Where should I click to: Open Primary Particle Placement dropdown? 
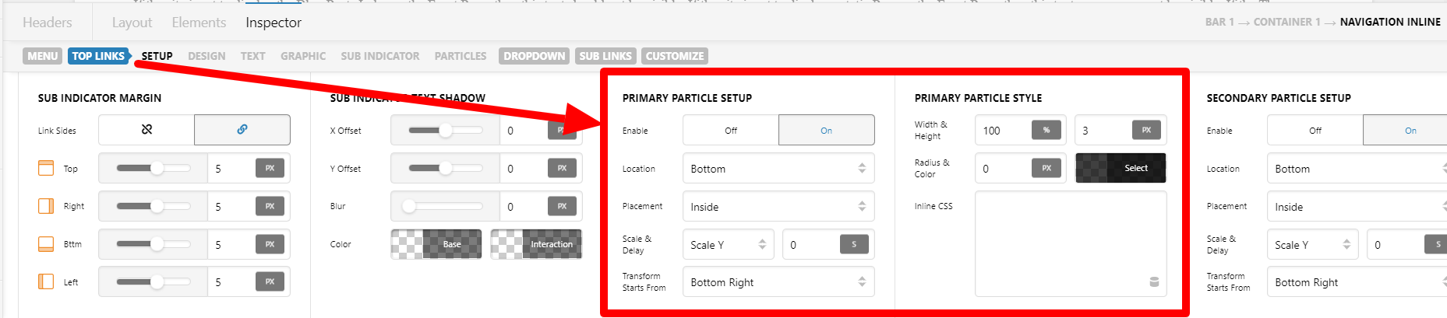point(778,206)
